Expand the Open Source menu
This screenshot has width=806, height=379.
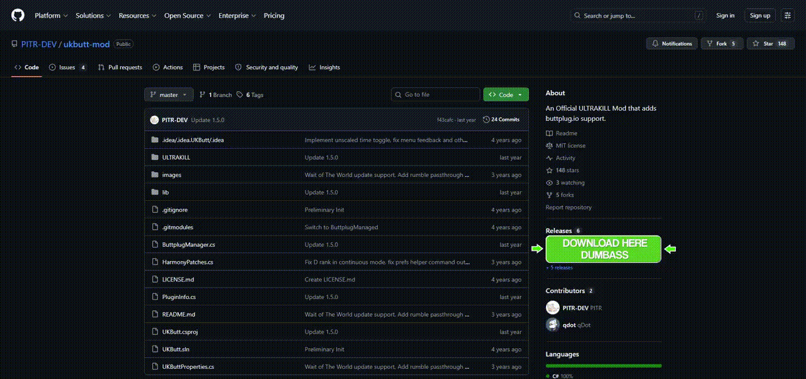point(188,15)
